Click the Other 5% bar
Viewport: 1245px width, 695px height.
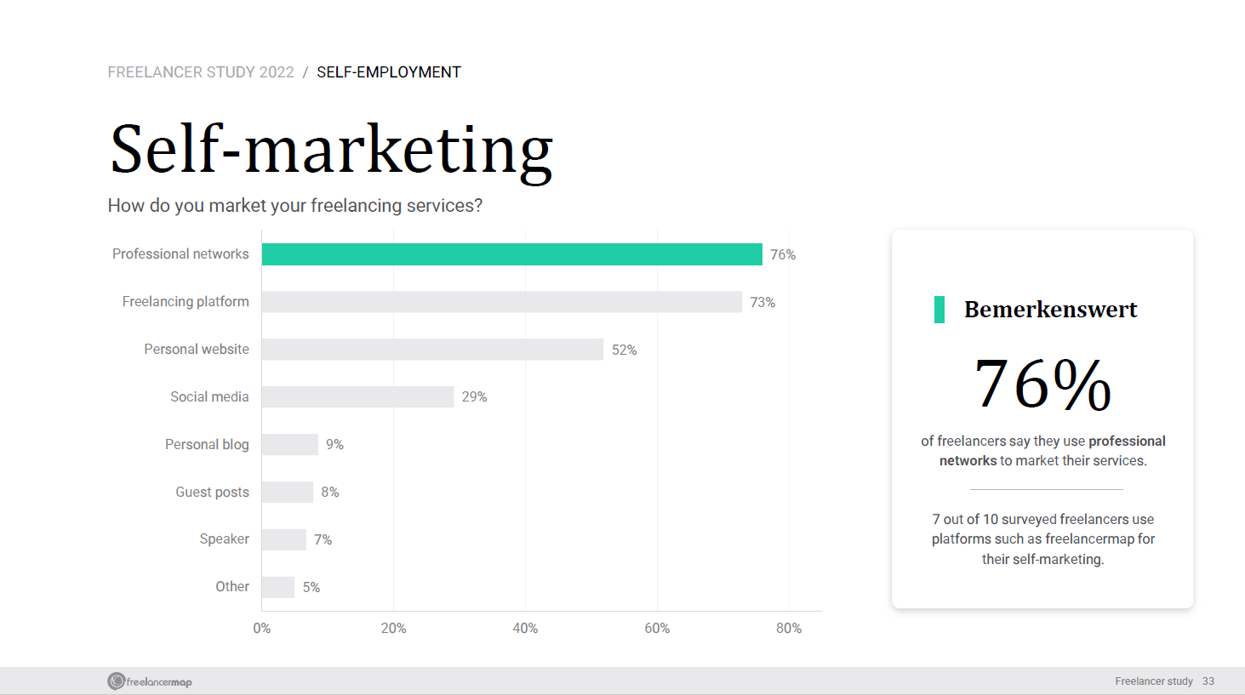pos(278,587)
